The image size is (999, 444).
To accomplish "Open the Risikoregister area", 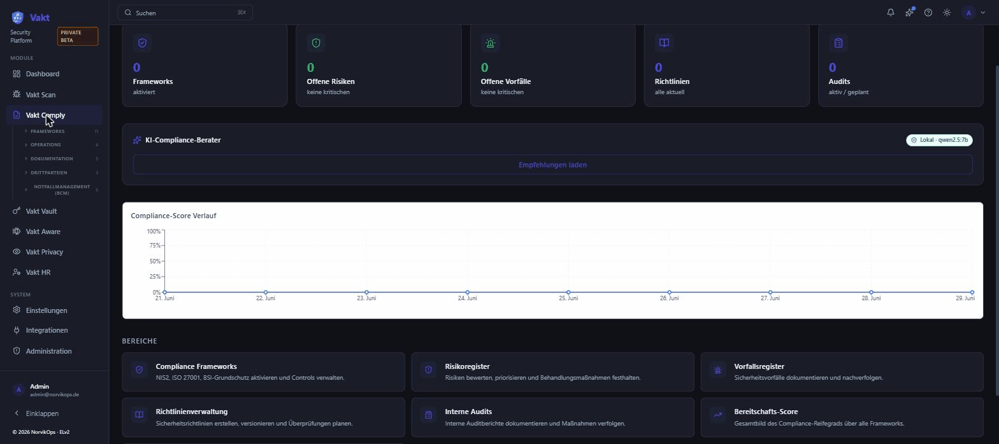I will pyautogui.click(x=552, y=372).
